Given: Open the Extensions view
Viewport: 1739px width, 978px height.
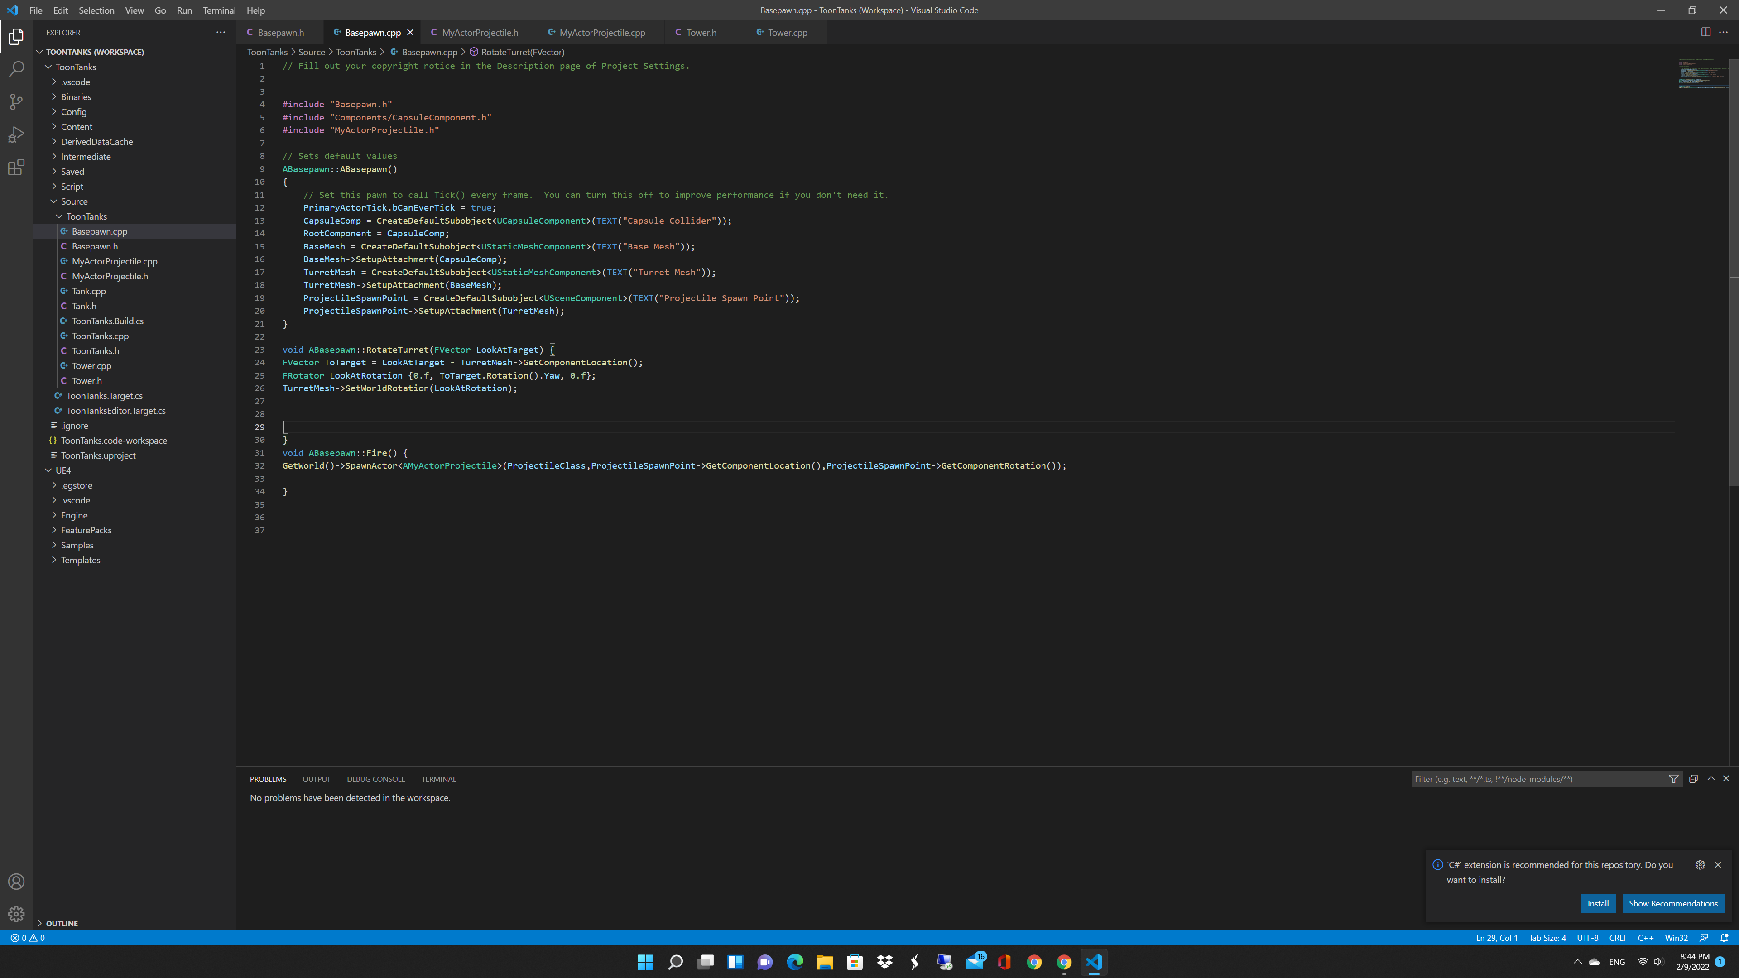Looking at the screenshot, I should (16, 167).
